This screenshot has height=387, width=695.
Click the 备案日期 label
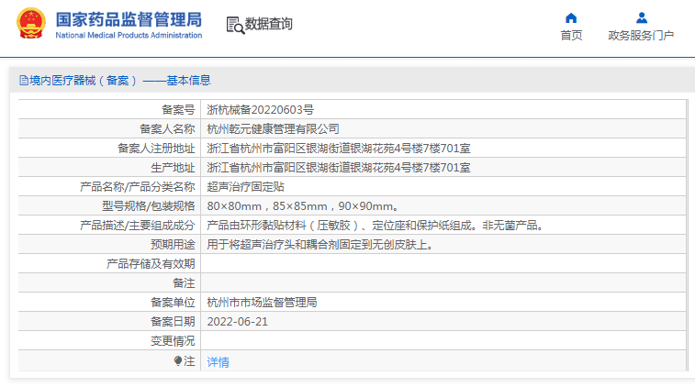click(173, 322)
